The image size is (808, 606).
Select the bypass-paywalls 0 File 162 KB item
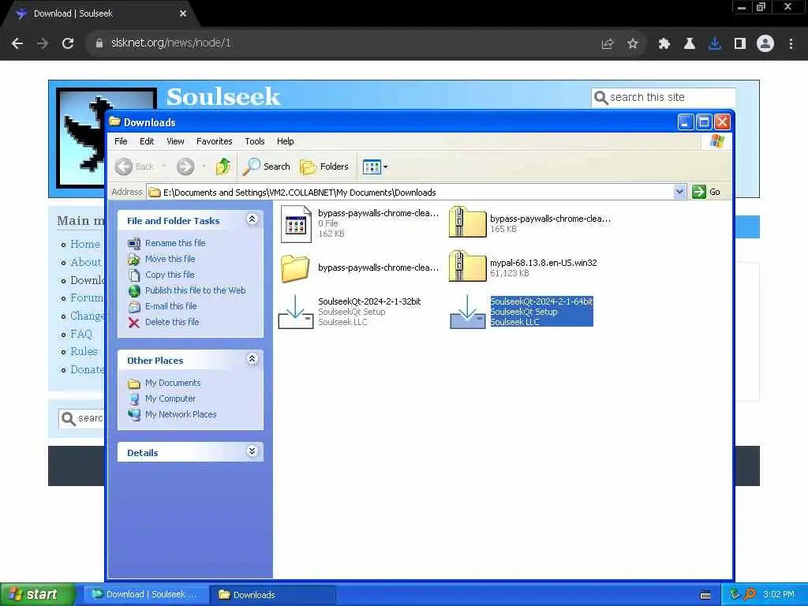tap(360, 223)
